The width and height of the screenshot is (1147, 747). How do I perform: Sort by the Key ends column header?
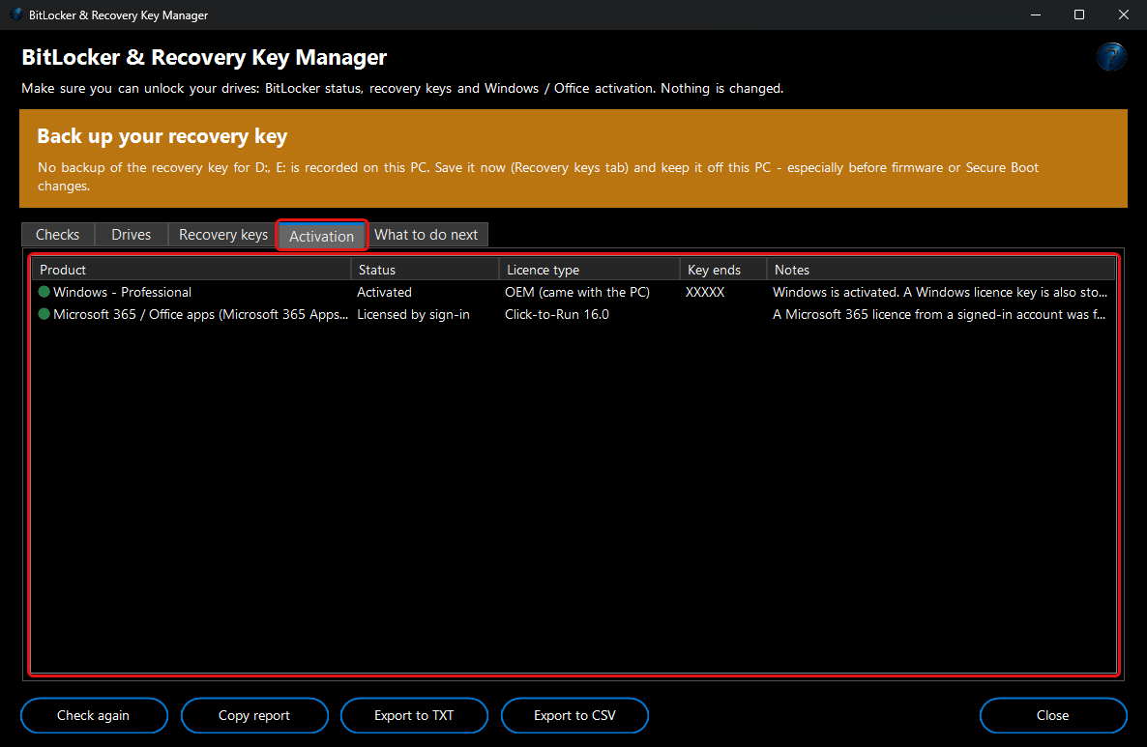pos(723,270)
